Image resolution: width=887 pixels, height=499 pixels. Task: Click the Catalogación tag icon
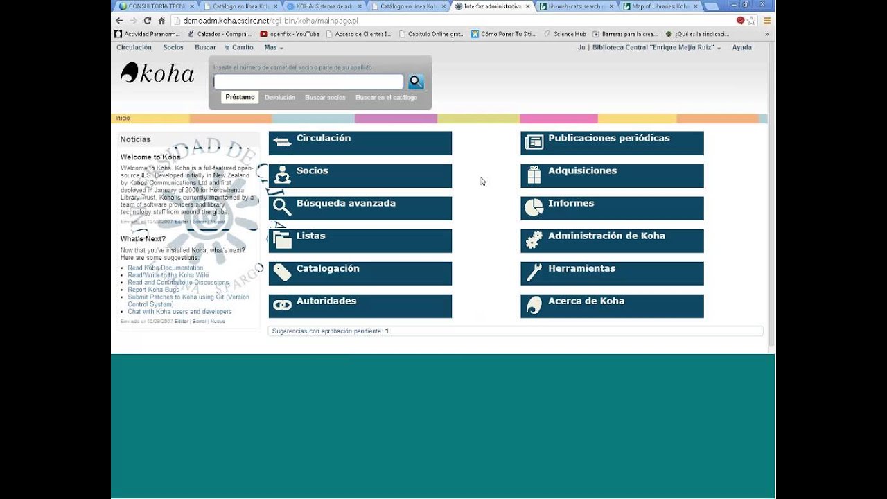point(282,272)
